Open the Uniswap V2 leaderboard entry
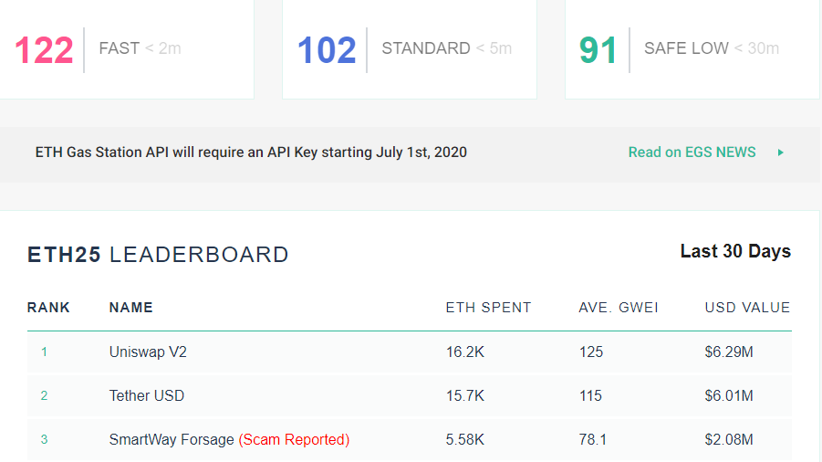The width and height of the screenshot is (822, 462). 148,352
